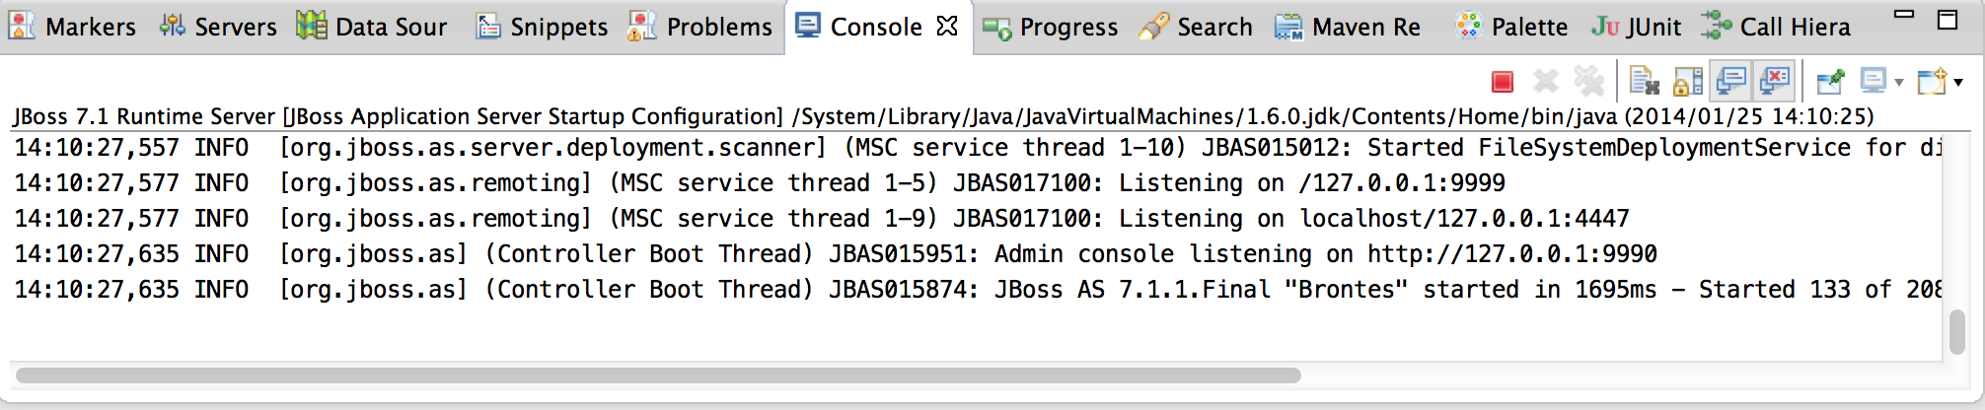1985x410 pixels.
Task: Open the Maven Repositories tab
Action: point(1348,27)
